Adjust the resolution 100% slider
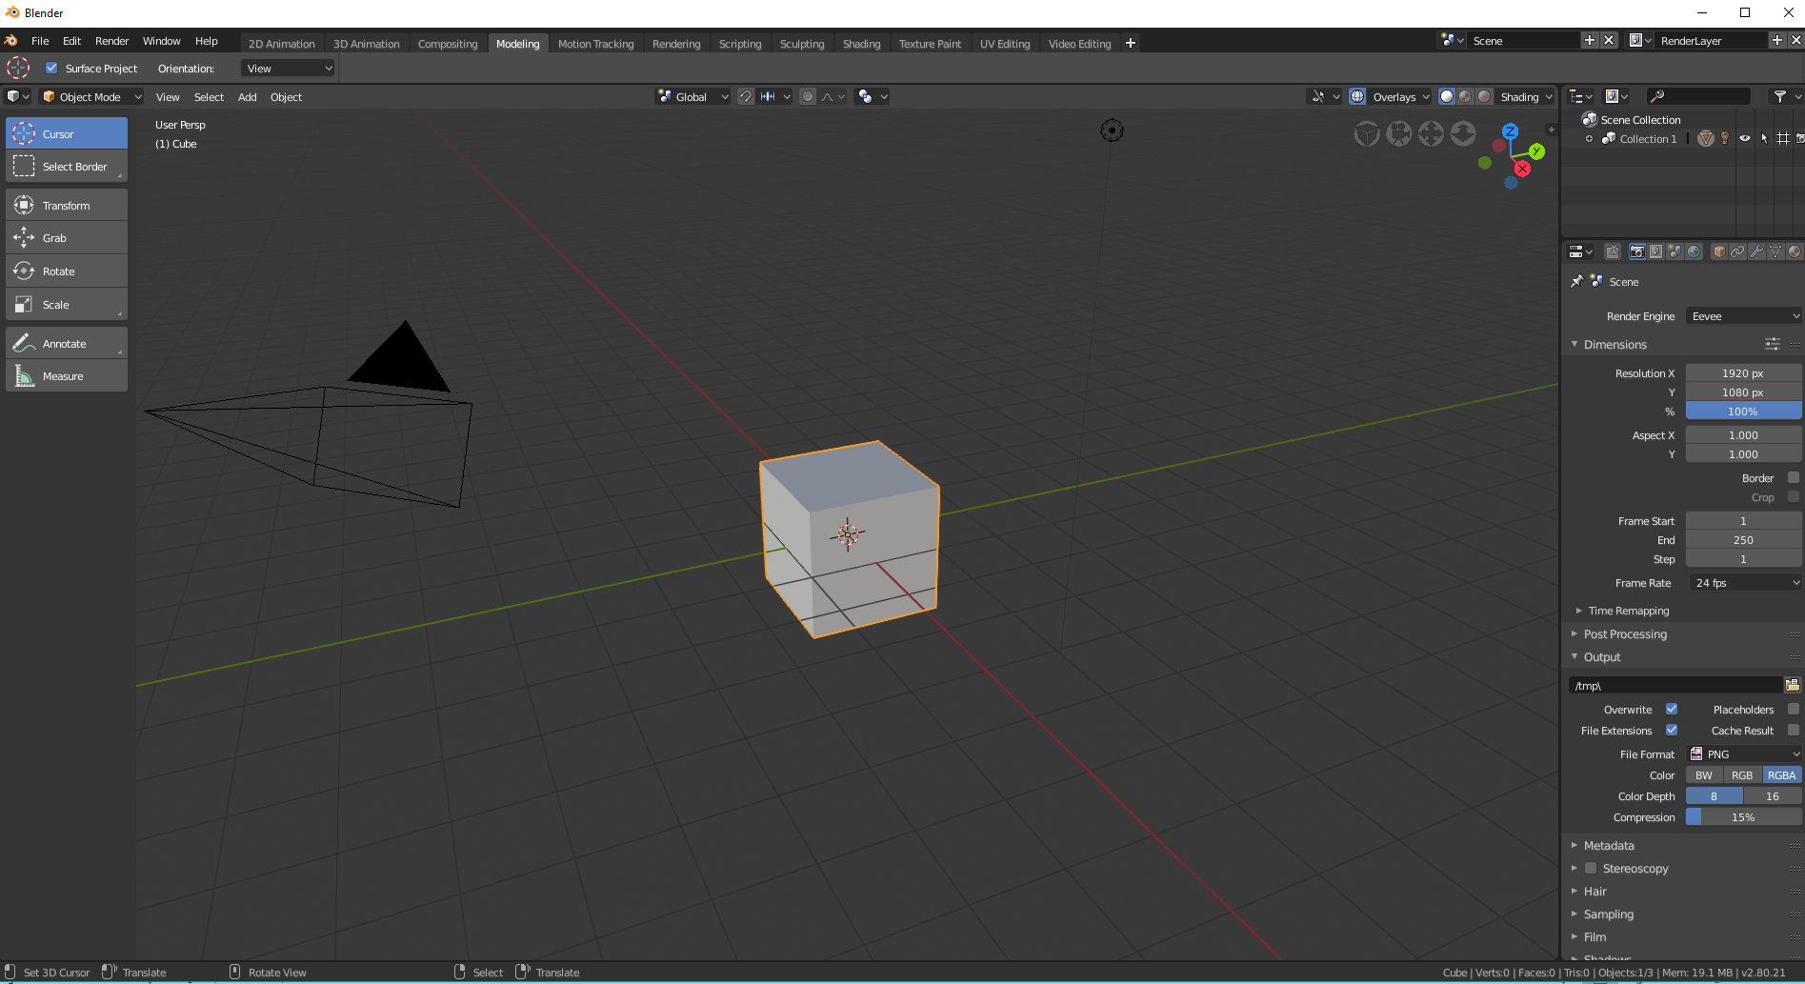Viewport: 1805px width, 984px height. 1744,411
